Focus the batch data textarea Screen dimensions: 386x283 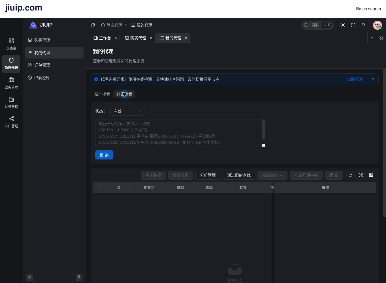click(180, 133)
